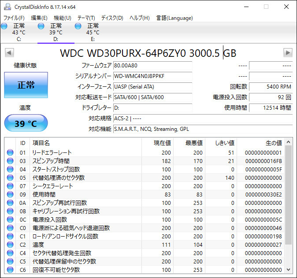Image resolution: width=297 pixels, height=278 pixels.
Task: Click the CrystalDiskInfo app icon in title bar
Action: [x=7, y=7]
